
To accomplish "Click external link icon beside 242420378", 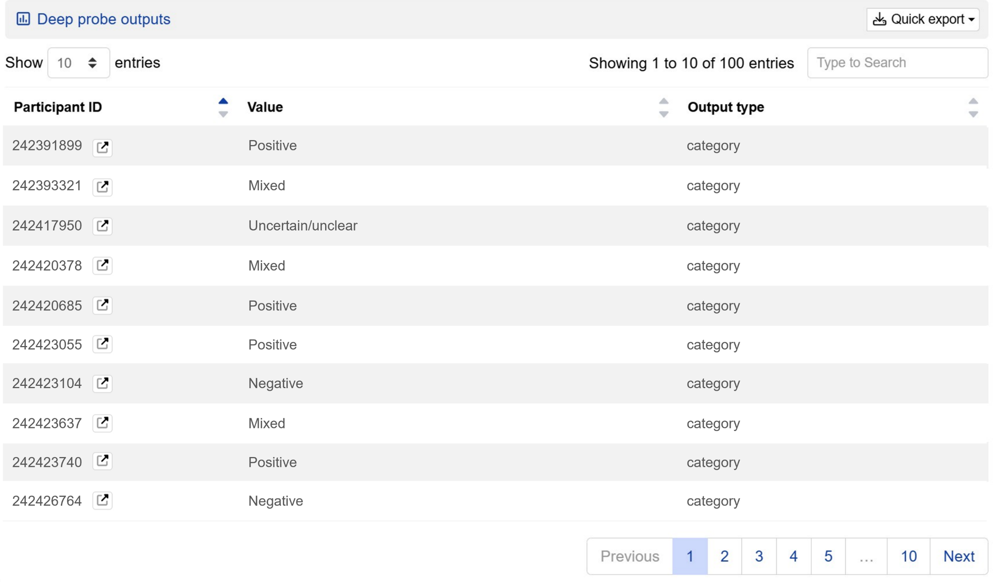I will pos(103,265).
